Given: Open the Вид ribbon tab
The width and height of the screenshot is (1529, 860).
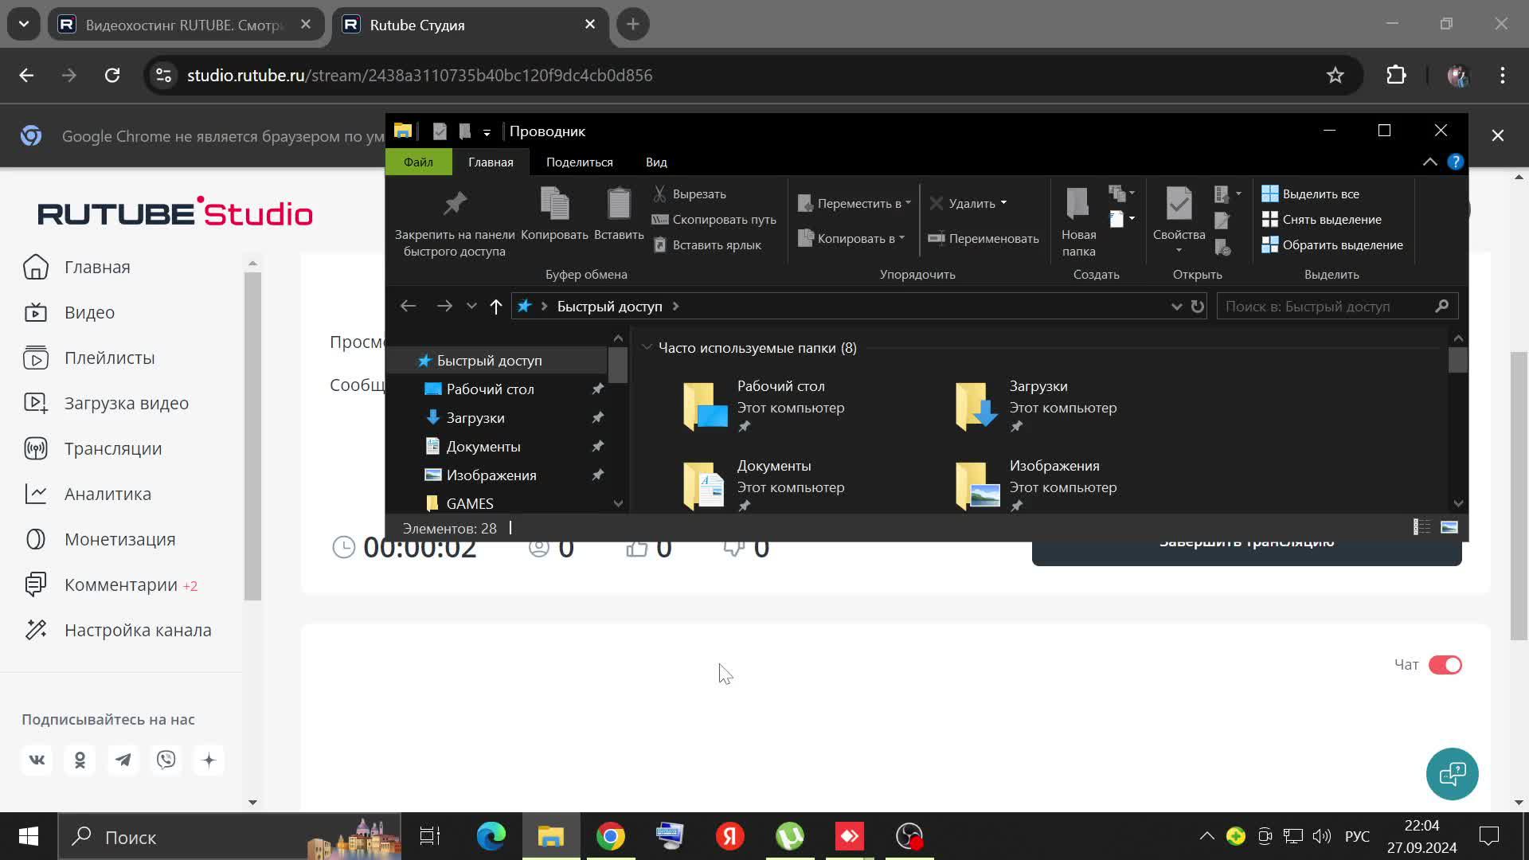Looking at the screenshot, I should 656,162.
